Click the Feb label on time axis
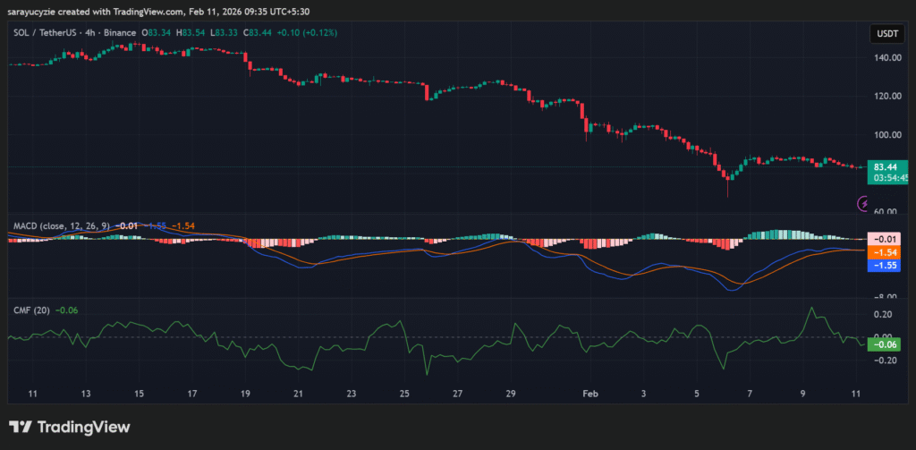 (x=589, y=393)
